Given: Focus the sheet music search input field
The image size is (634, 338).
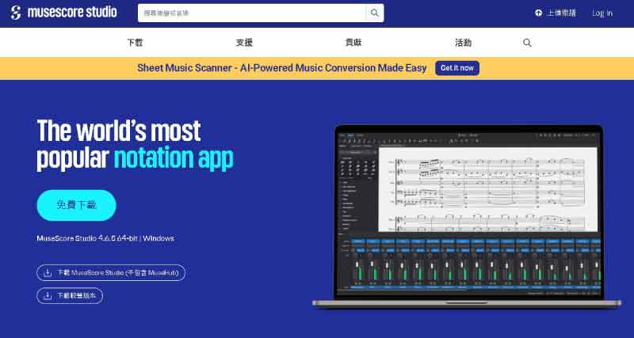Looking at the screenshot, I should [251, 13].
